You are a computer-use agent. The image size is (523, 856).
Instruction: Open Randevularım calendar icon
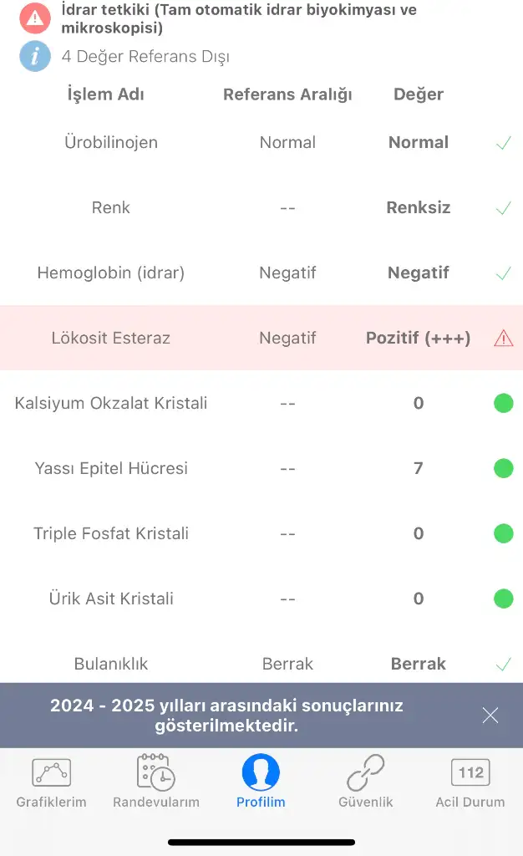[x=156, y=772]
